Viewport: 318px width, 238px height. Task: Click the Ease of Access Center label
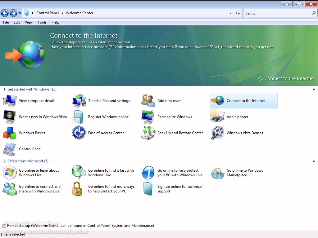coord(106,133)
